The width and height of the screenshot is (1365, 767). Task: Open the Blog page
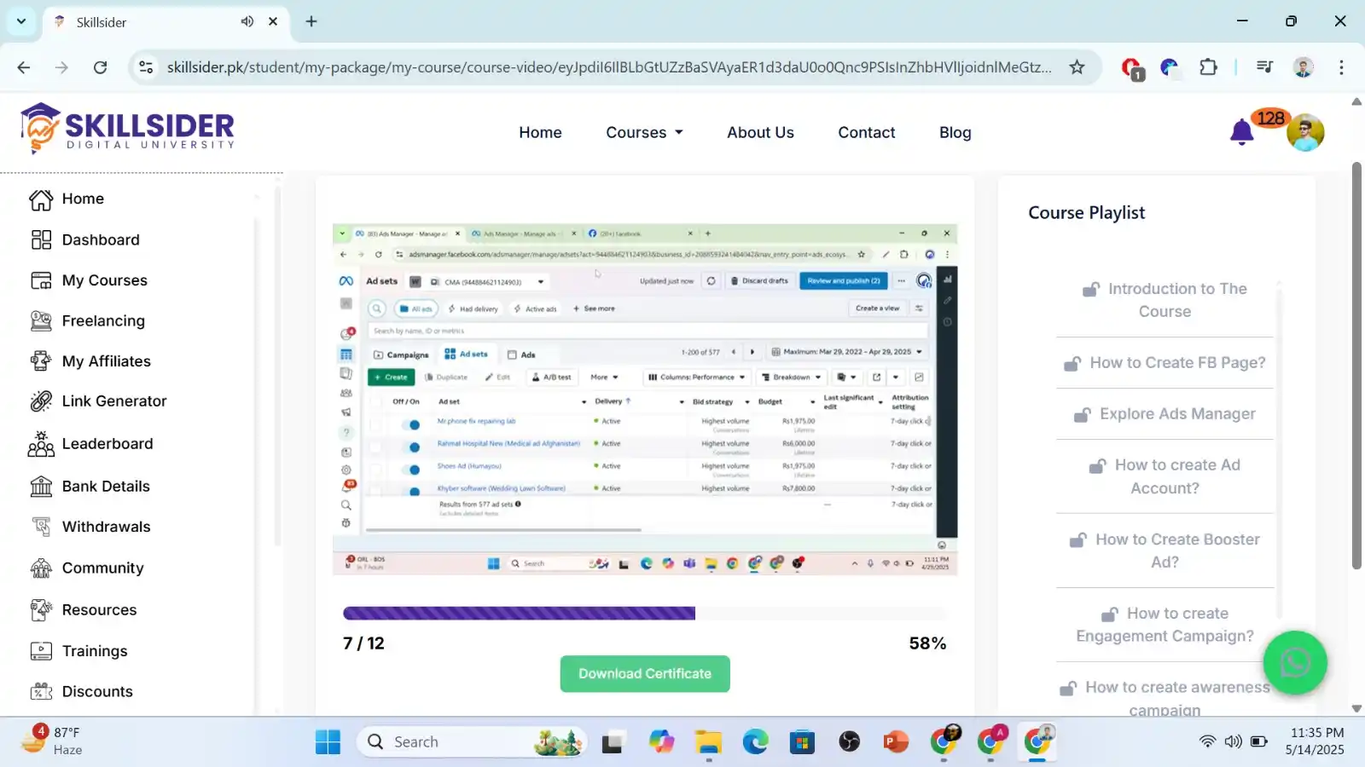tap(955, 132)
